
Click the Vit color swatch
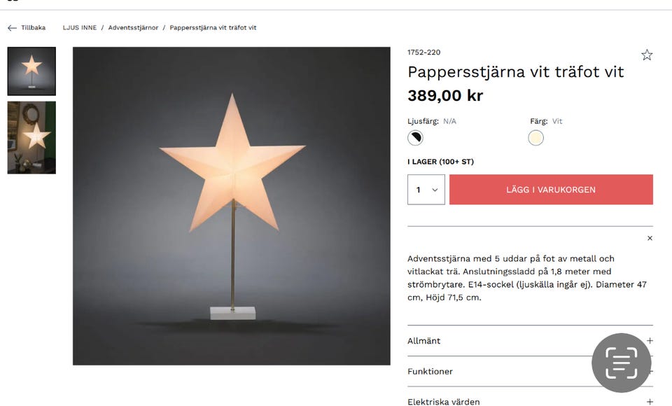[x=535, y=137]
